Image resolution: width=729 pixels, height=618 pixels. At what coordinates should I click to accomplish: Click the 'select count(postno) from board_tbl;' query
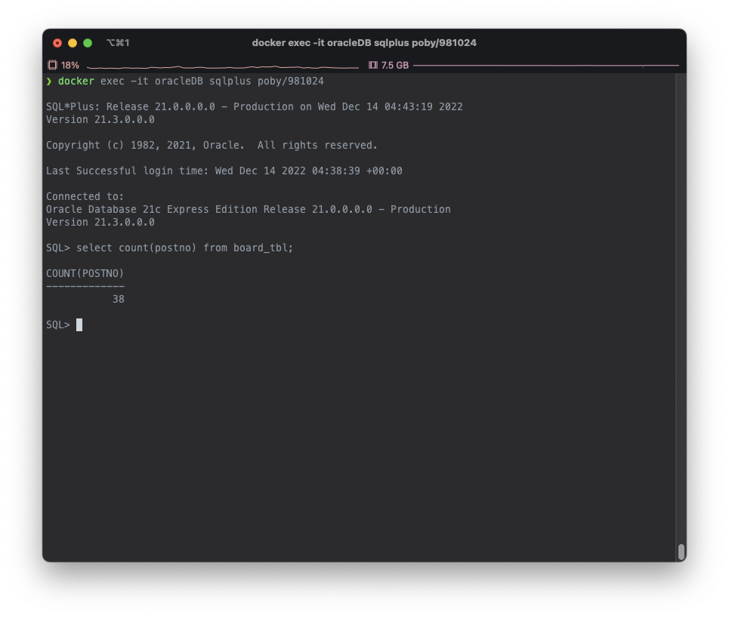coord(184,248)
